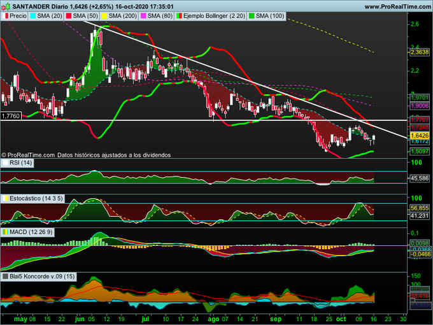
Task: Open the Estocástico (14 3 5) panel label
Action: click(x=36, y=198)
